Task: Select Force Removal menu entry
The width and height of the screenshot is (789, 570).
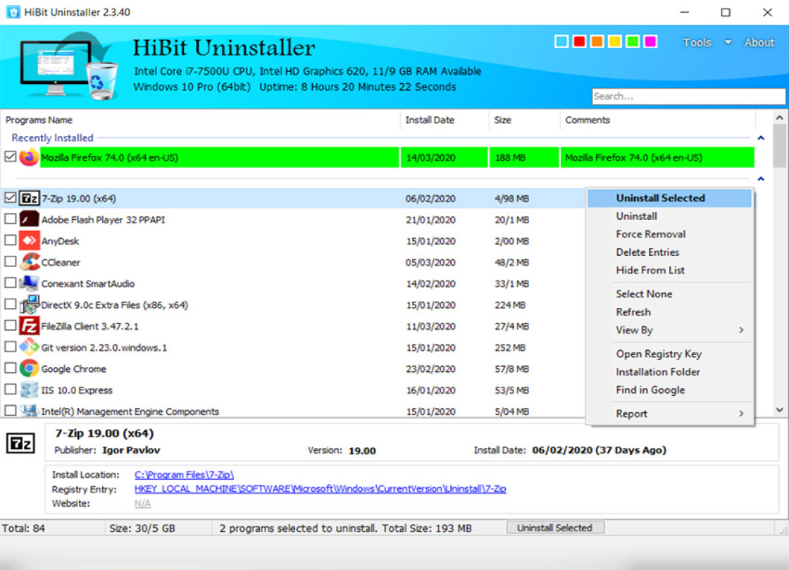Action: coord(670,234)
